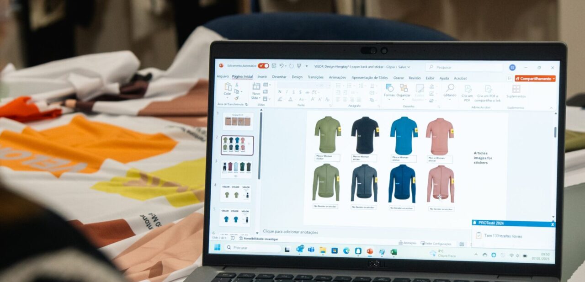
Task: Open the slide Layout dropdown
Action: 266,85
